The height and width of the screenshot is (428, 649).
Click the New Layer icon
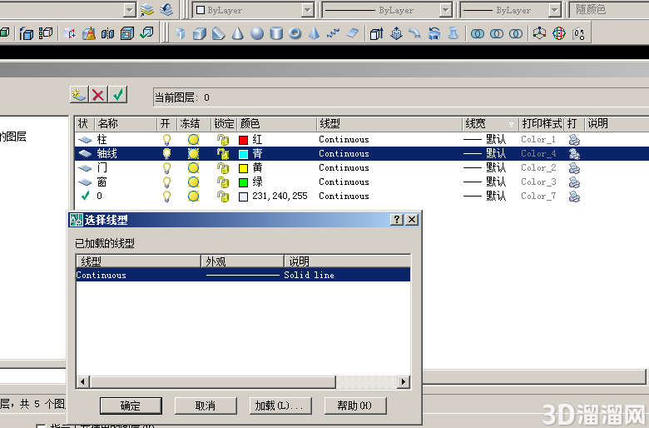(79, 95)
